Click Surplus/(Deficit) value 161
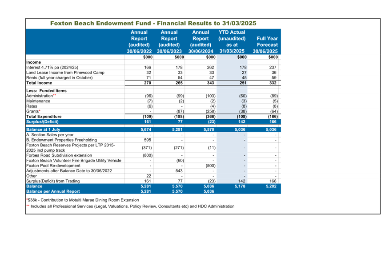This screenshot has height=275, width=389. coord(148,122)
